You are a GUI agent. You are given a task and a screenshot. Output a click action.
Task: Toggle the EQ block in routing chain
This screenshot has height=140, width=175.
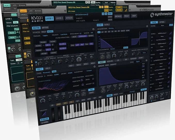92,44
